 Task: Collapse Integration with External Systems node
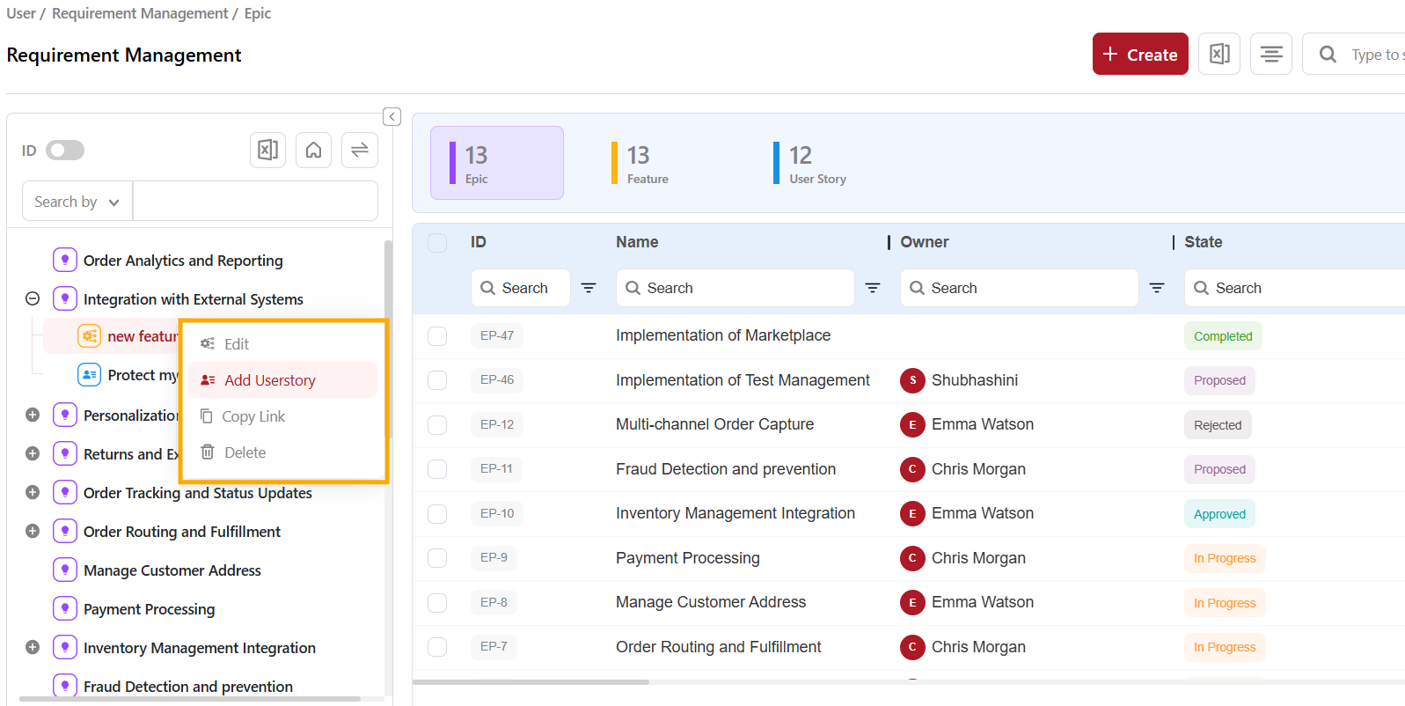tap(33, 298)
